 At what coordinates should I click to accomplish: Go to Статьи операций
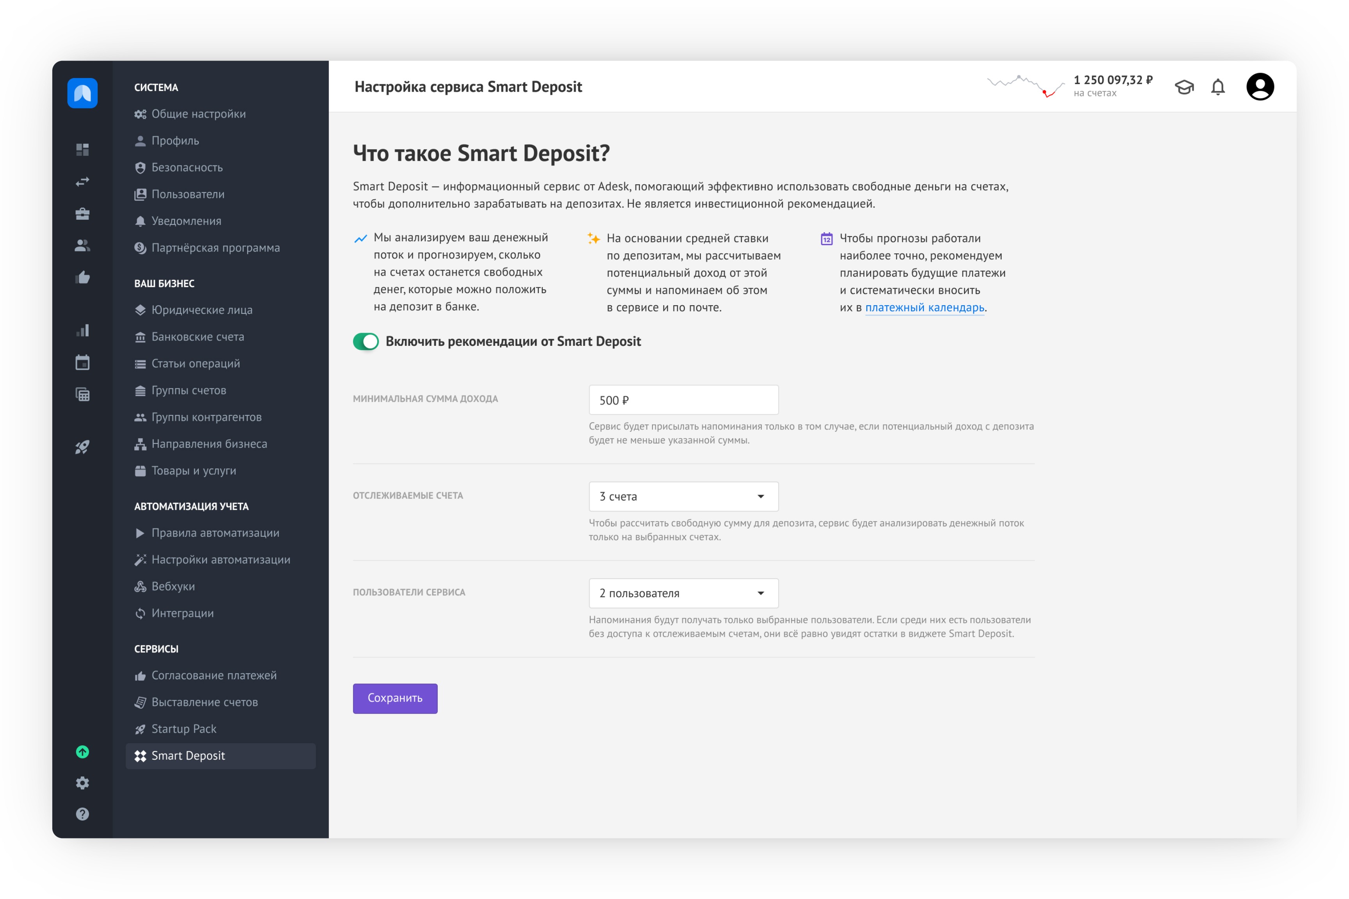220,364
